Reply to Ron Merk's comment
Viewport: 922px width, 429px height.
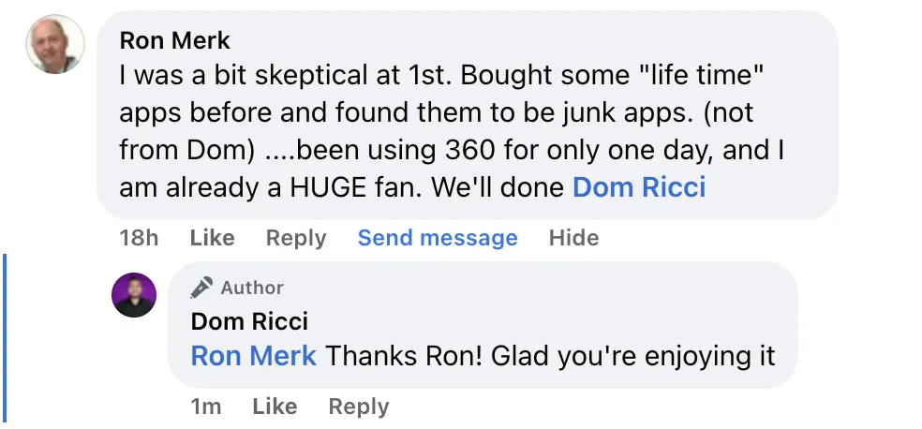click(296, 238)
